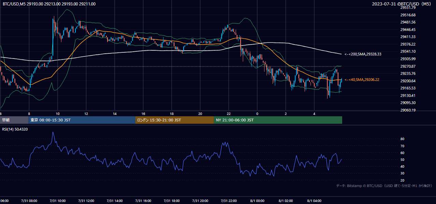Click the 7/31 16:00 time label
The width and height of the screenshot is (436, 204).
pyautogui.click(x=143, y=201)
